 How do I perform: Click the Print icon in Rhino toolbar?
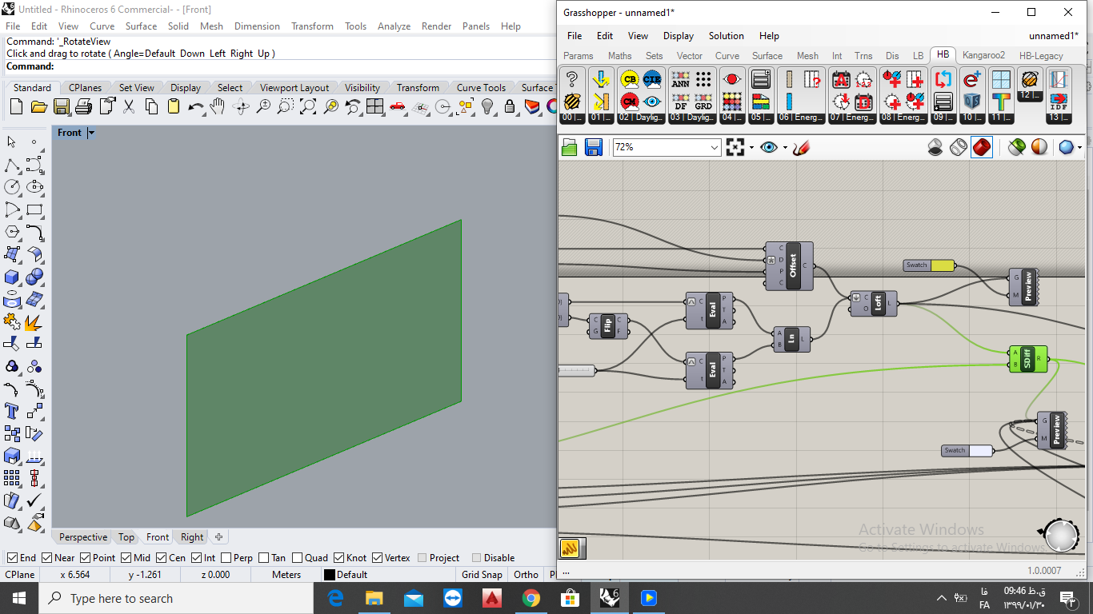(x=83, y=106)
